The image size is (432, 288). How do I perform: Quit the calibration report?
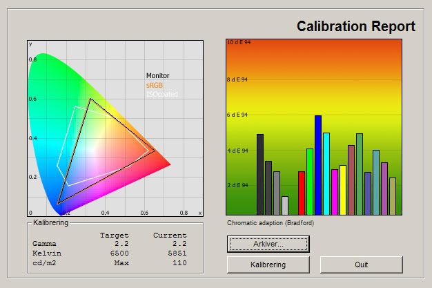click(x=361, y=265)
